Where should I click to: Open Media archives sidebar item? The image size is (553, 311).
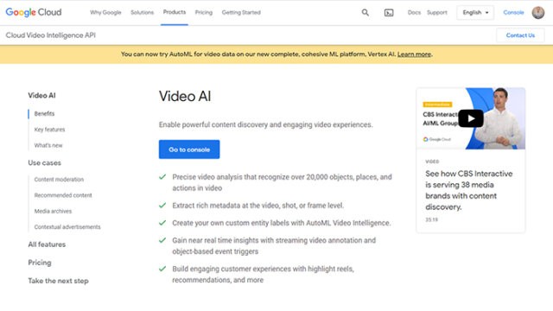click(x=53, y=211)
